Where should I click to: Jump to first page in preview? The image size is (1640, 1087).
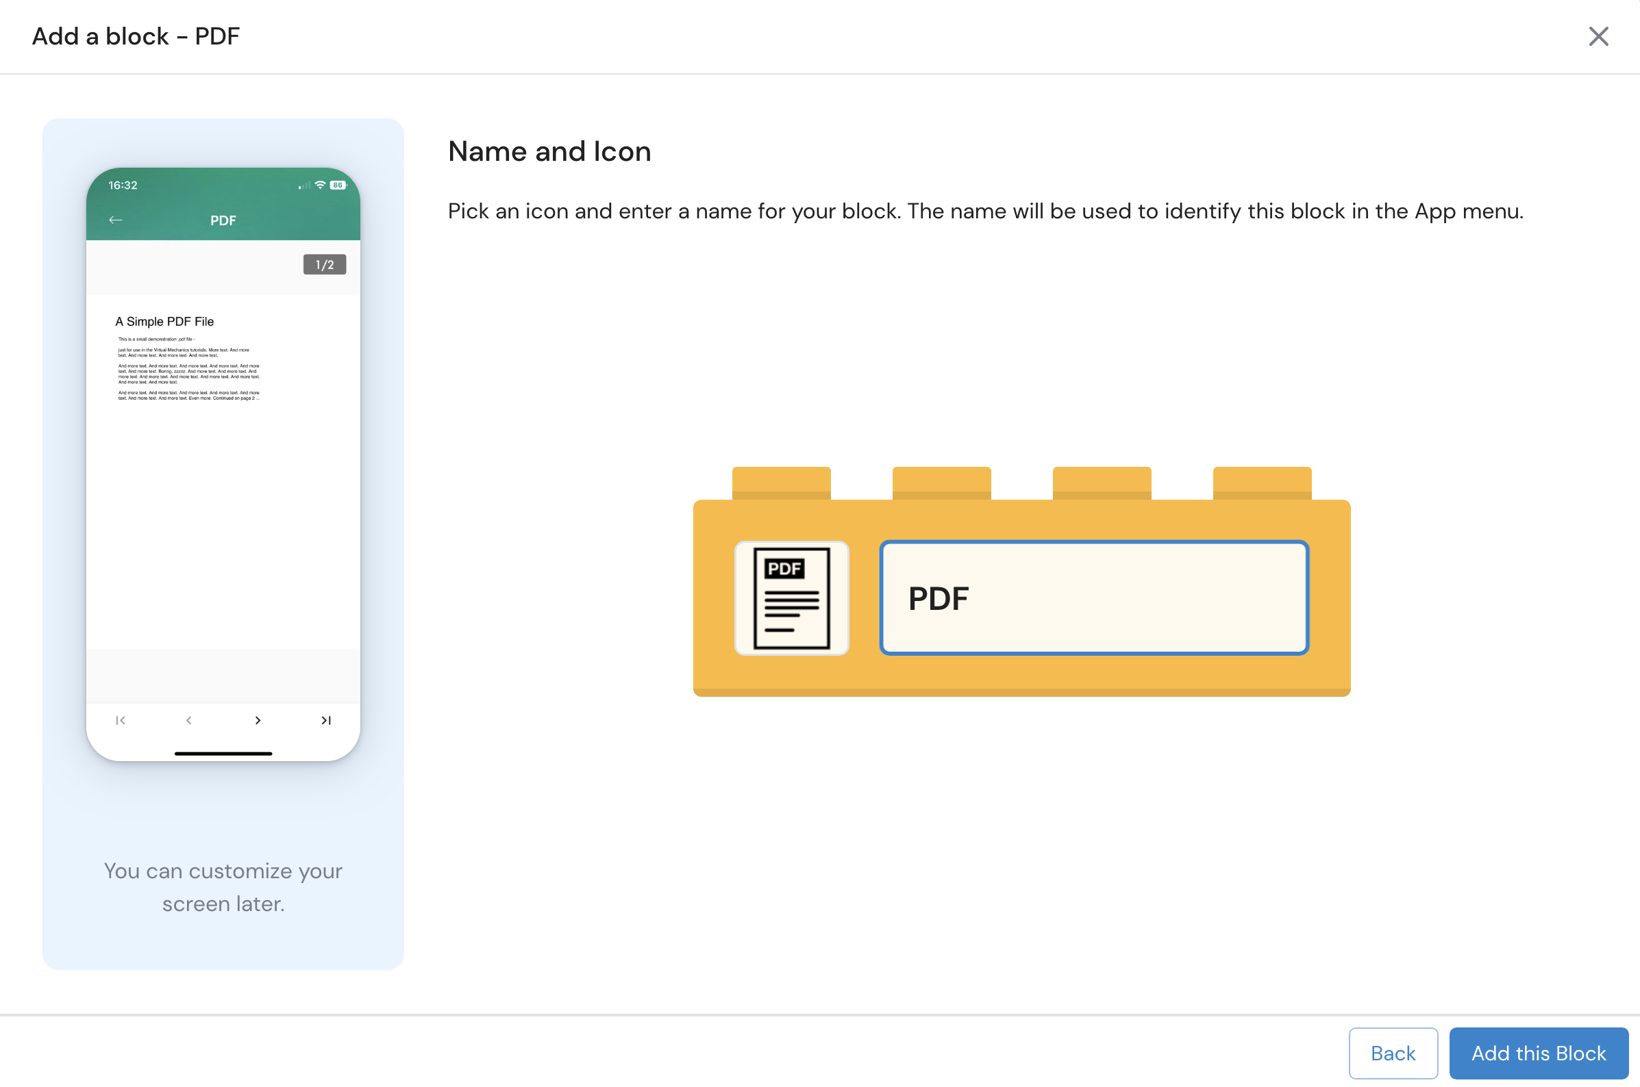[121, 720]
